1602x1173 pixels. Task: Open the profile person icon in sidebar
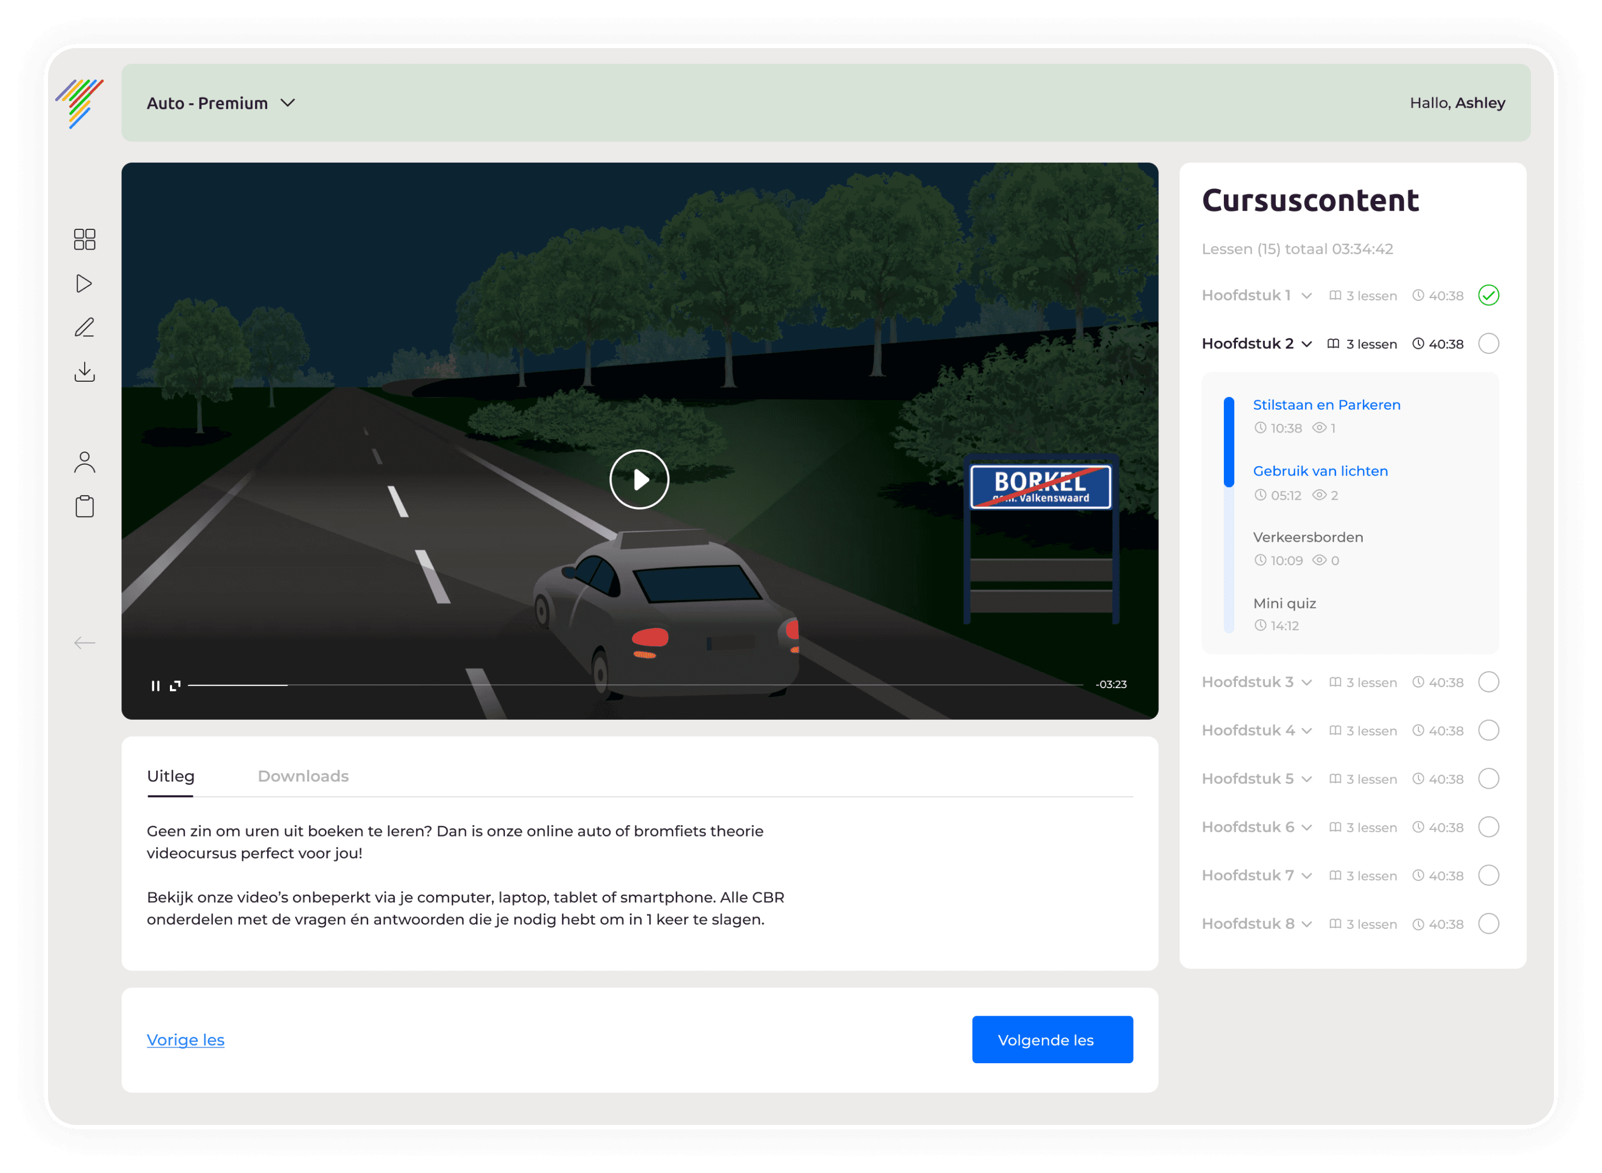click(x=85, y=463)
